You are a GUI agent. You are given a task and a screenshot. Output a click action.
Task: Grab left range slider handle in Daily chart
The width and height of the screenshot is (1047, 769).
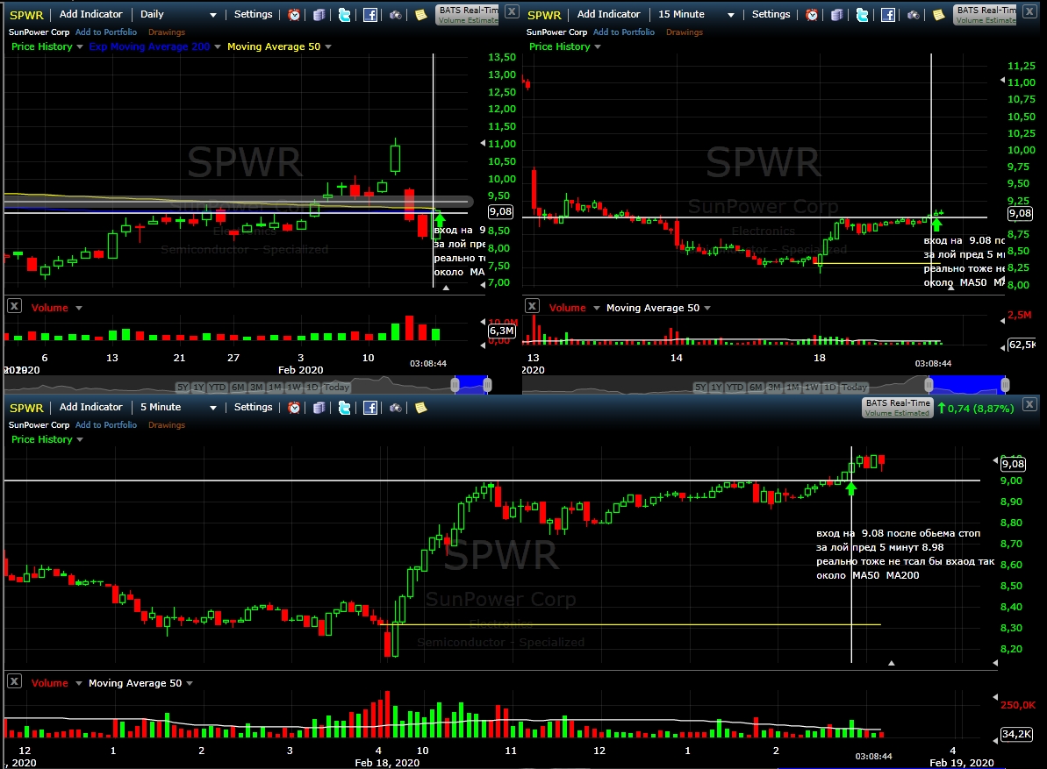pos(455,385)
